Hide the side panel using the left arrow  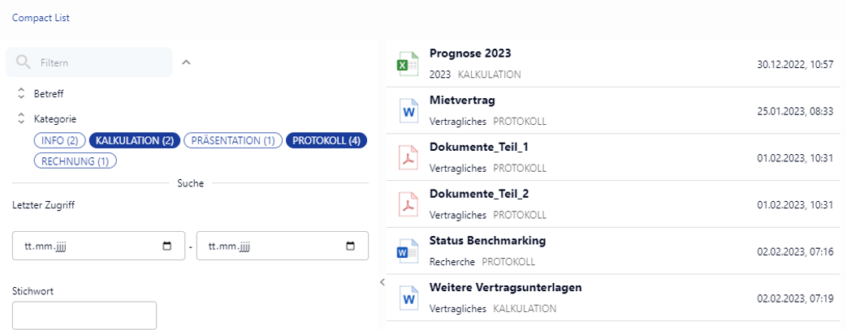coord(382,281)
